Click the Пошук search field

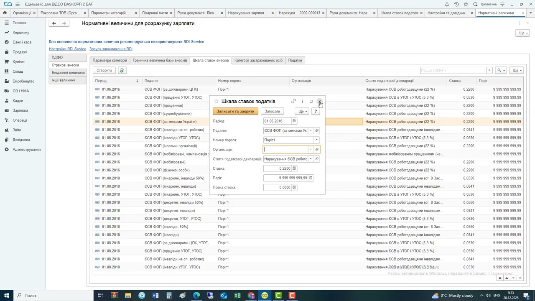coord(453,70)
